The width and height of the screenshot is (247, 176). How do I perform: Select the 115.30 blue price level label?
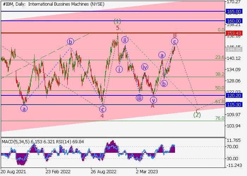pos(234,105)
